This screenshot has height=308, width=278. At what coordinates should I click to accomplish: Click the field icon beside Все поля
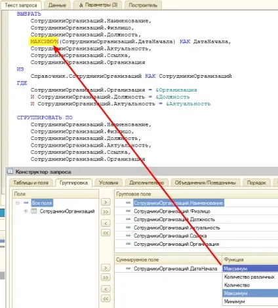pos(26,203)
